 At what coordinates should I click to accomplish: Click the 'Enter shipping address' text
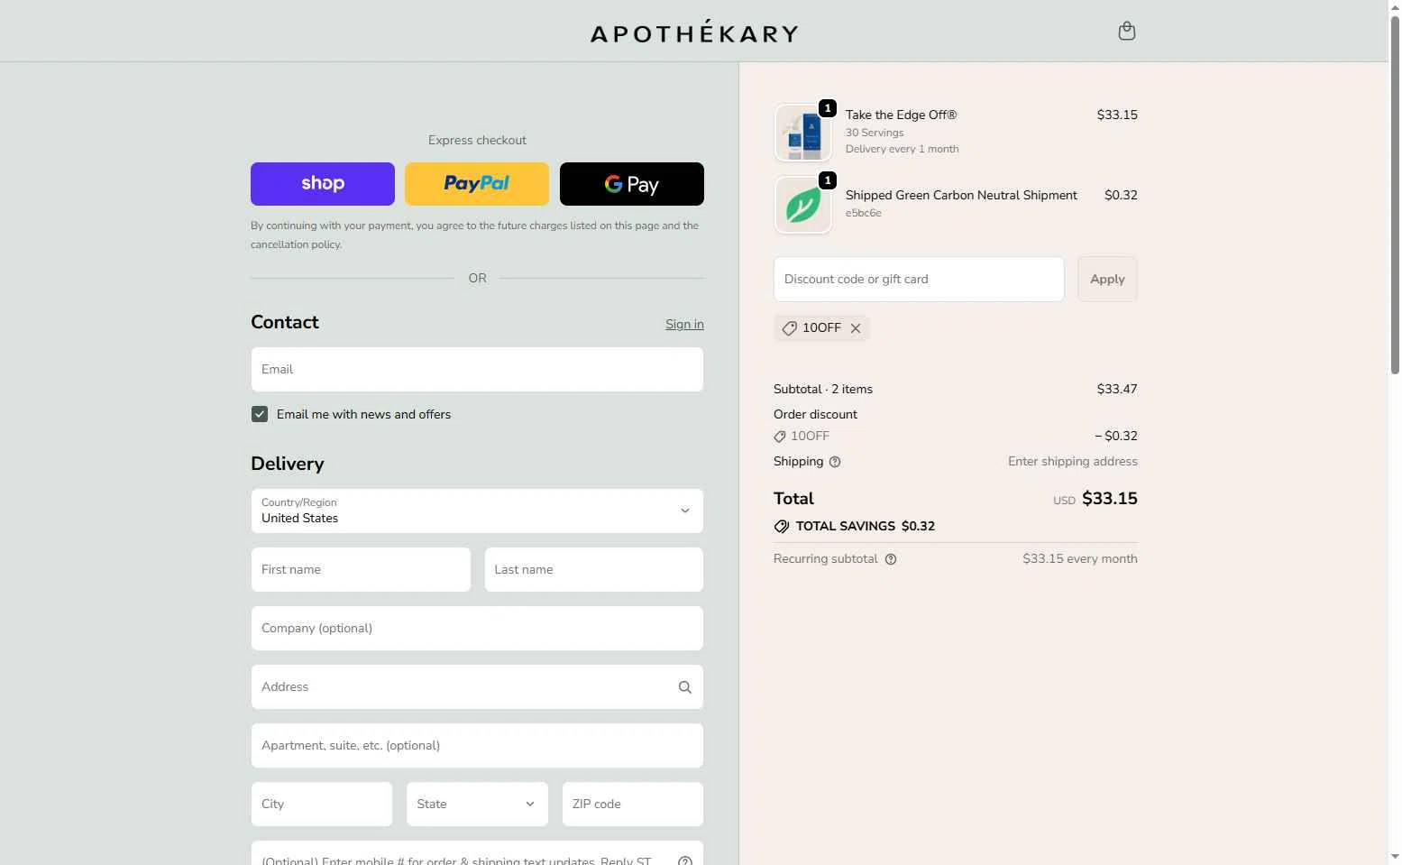[1073, 462]
